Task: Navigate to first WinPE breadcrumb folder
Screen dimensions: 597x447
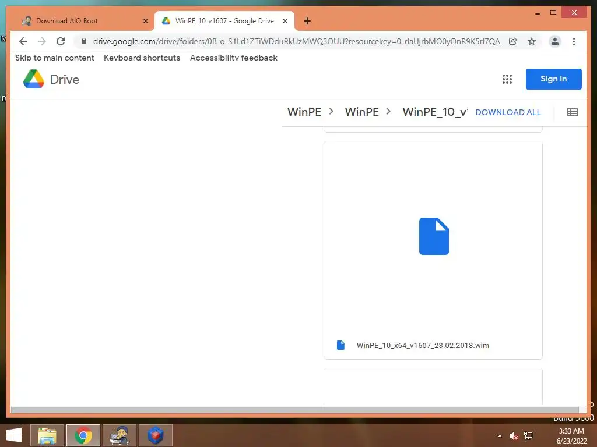Action: click(x=304, y=112)
